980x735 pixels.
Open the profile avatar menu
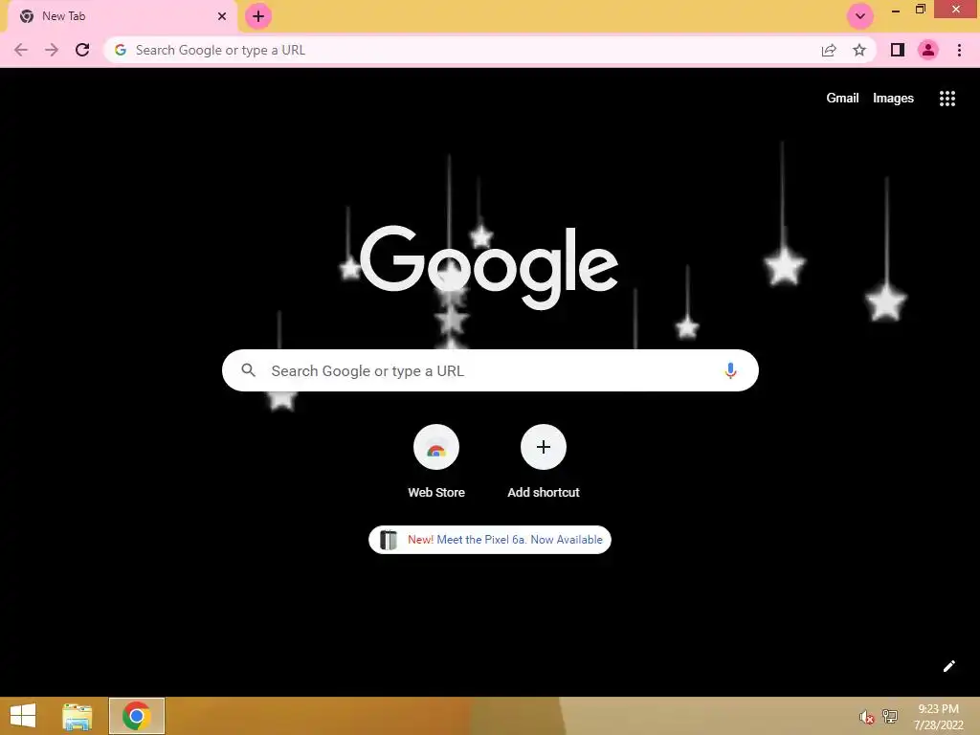click(x=928, y=50)
